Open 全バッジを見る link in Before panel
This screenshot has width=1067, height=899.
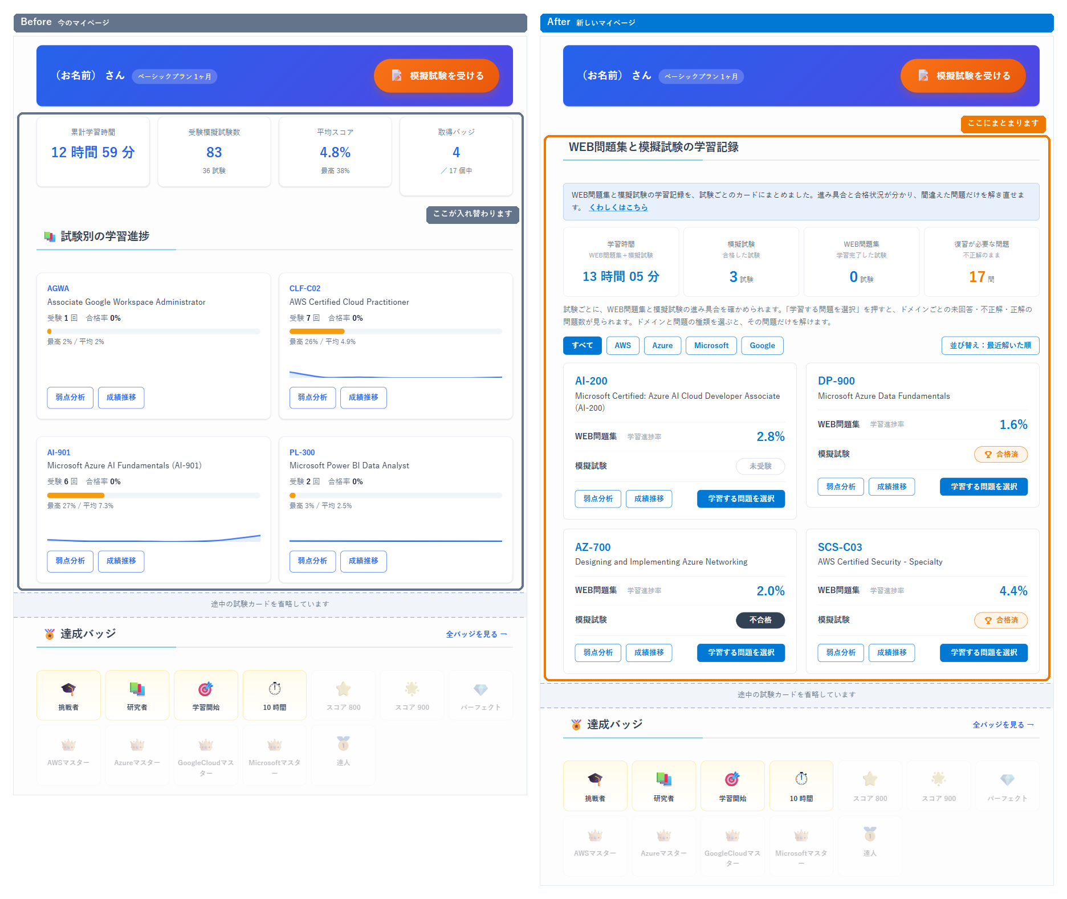click(x=477, y=634)
